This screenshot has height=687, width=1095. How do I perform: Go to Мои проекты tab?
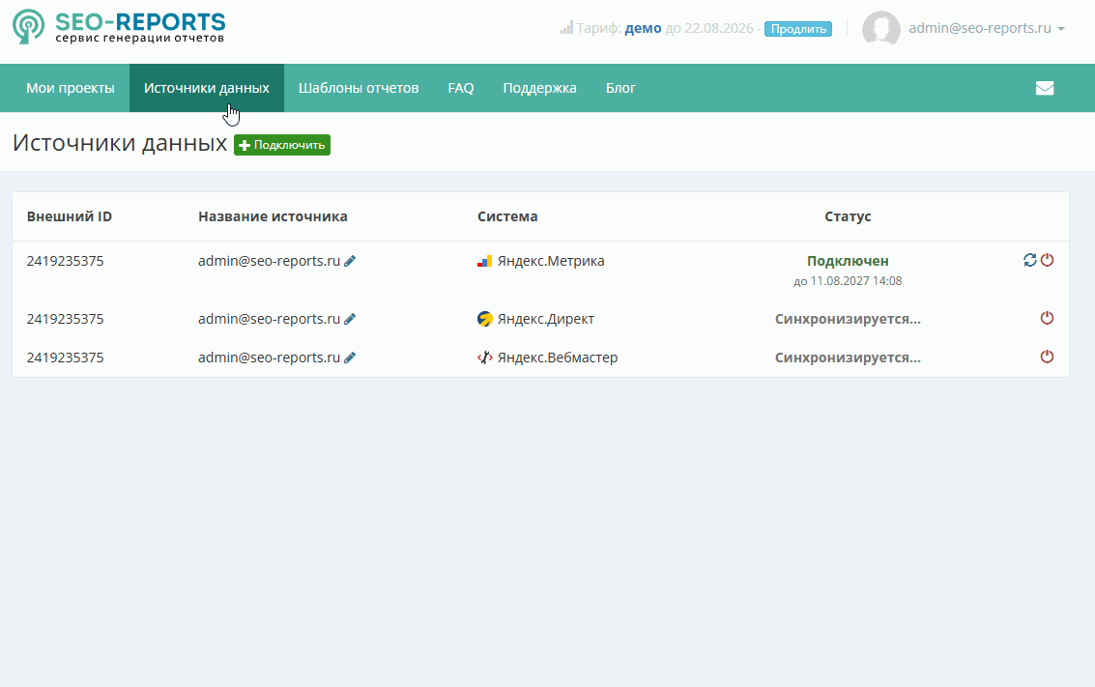[x=71, y=88]
